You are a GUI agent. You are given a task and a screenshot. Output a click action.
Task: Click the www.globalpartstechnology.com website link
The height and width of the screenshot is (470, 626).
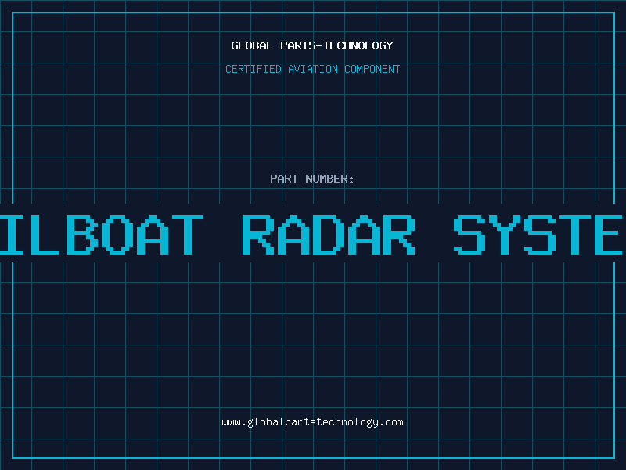pyautogui.click(x=312, y=422)
